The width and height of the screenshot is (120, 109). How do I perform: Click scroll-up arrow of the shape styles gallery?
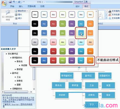pos(96,11)
